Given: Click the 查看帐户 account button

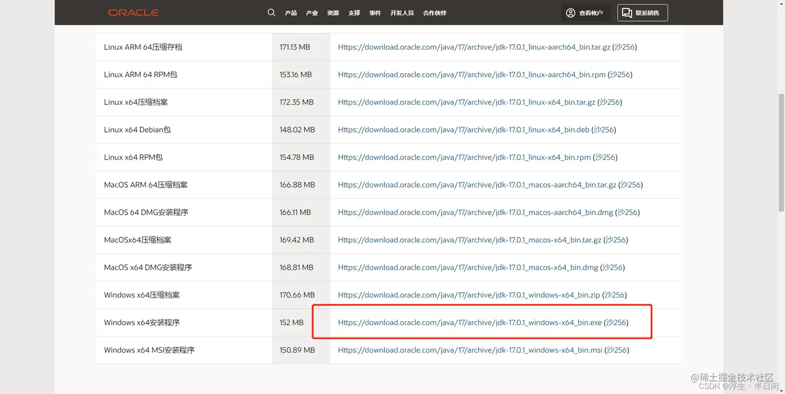Looking at the screenshot, I should click(586, 13).
